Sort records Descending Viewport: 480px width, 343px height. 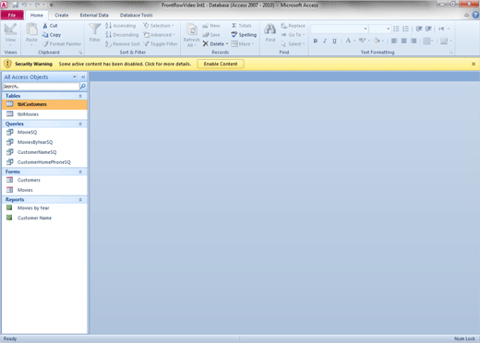[122, 35]
